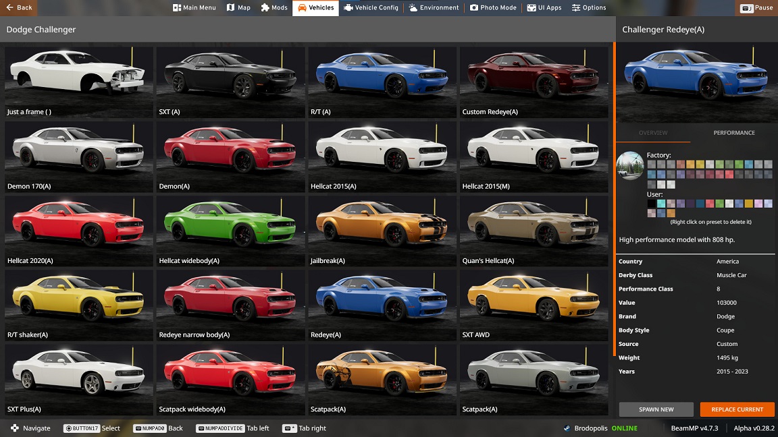Pick the black User color preset
The height and width of the screenshot is (437, 778).
click(651, 204)
